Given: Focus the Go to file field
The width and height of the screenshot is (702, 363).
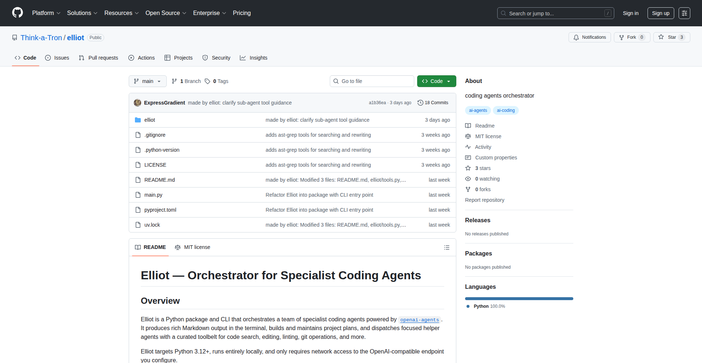Looking at the screenshot, I should [x=372, y=81].
